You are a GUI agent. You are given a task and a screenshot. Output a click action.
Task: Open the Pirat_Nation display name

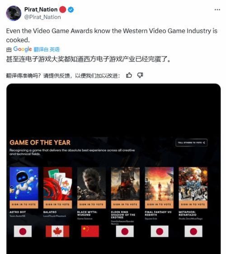[41, 9]
